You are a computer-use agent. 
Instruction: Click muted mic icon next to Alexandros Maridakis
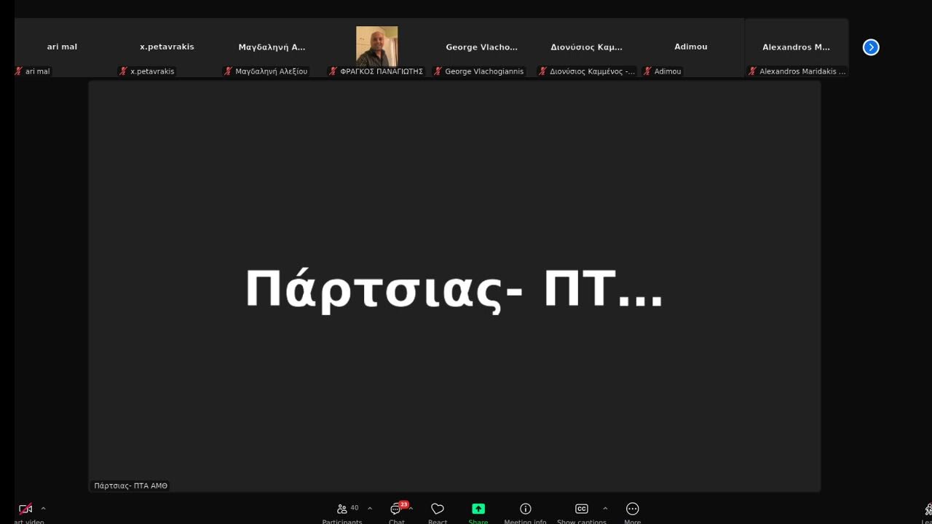752,71
